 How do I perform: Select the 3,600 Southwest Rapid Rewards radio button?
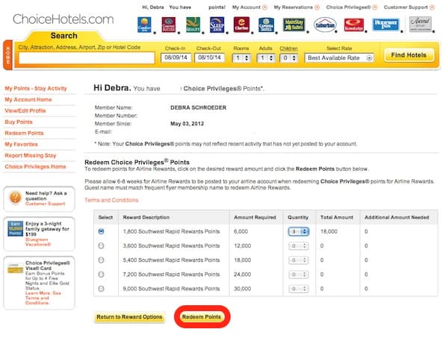pos(101,245)
